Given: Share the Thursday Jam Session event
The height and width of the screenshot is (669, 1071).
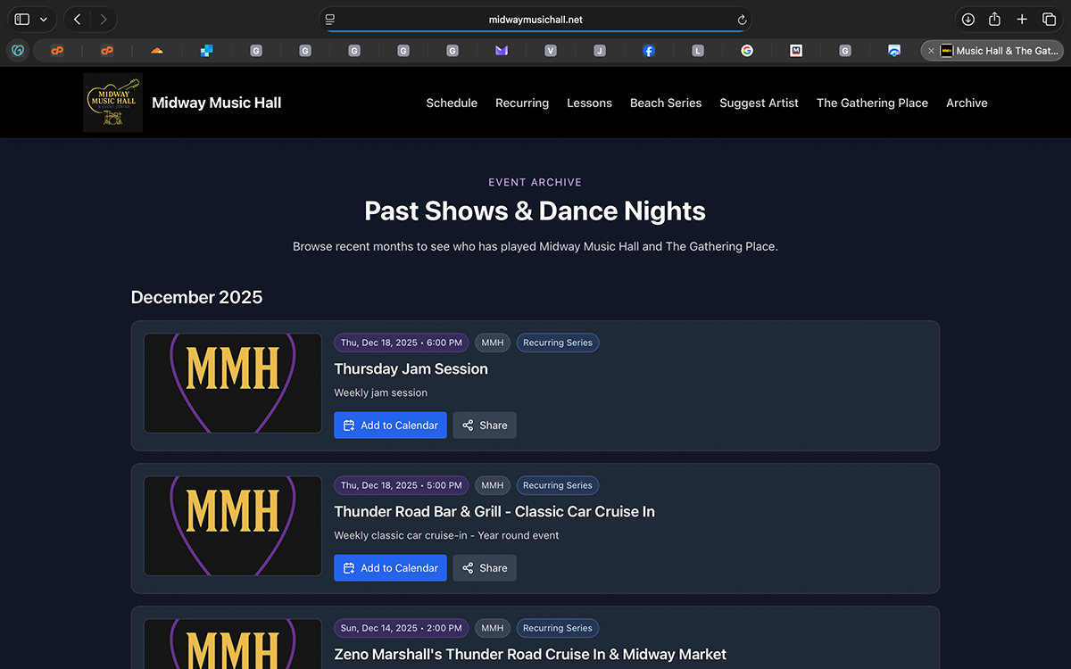Looking at the screenshot, I should click(485, 425).
